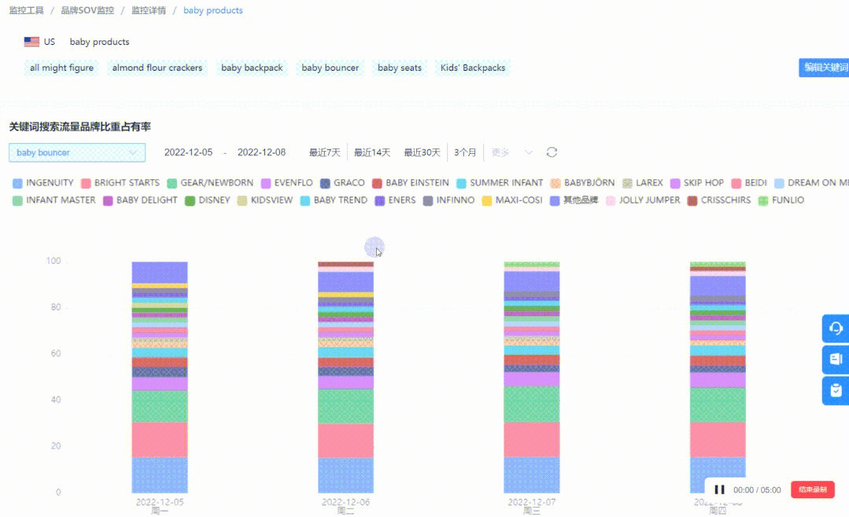Toggle CRISSCHIRS legend entry
The image size is (849, 517).
[x=719, y=200]
